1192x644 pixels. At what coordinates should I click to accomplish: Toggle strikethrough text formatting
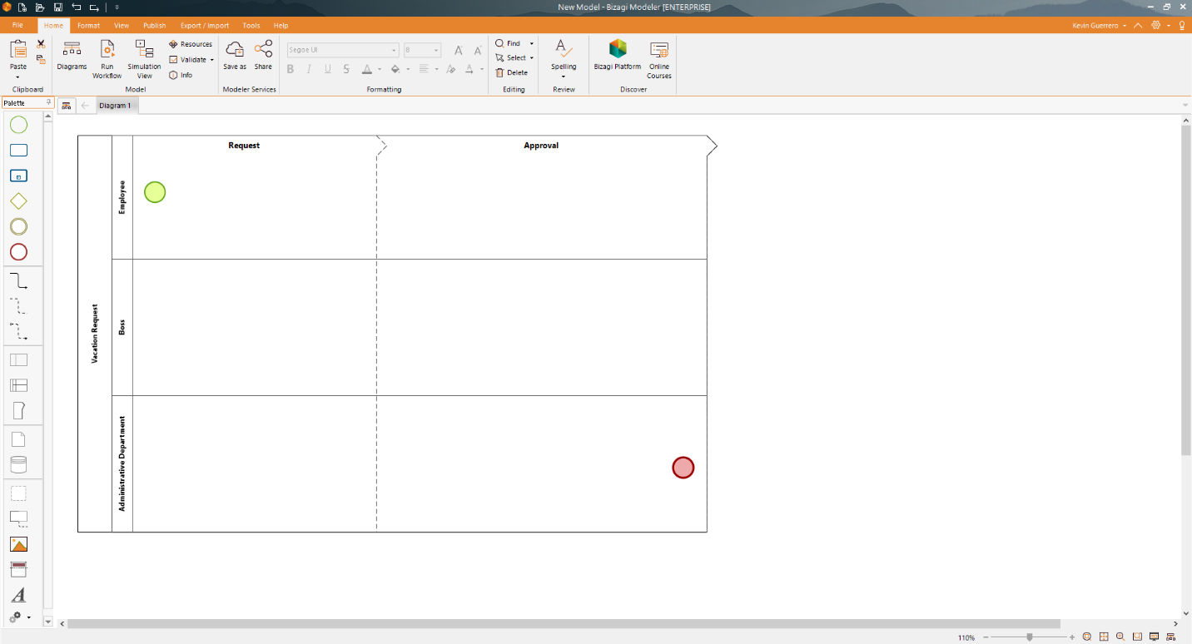(347, 69)
